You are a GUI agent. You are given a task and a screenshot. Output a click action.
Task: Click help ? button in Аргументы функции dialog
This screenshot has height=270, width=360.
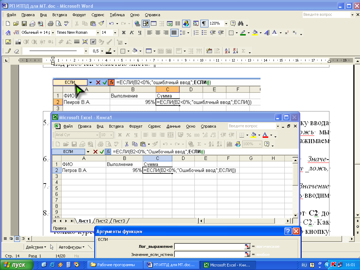(288, 231)
